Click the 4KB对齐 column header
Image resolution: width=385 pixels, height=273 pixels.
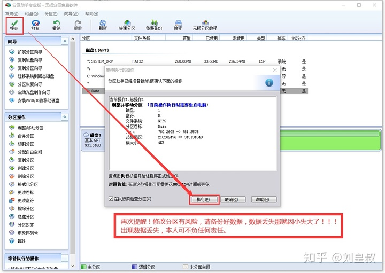[x=298, y=38]
